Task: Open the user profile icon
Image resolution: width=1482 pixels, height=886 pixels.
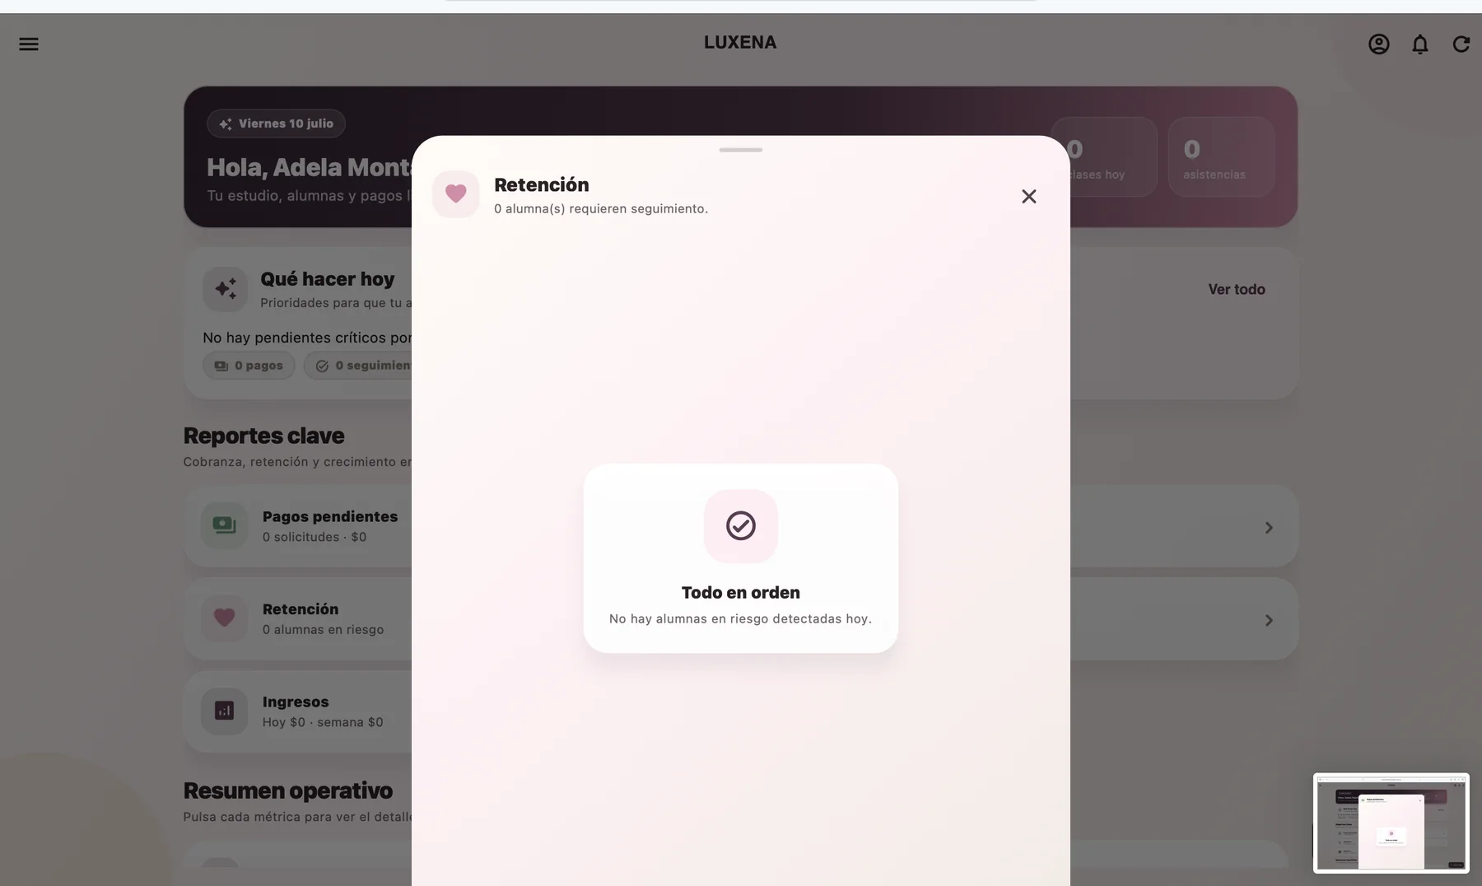Action: tap(1379, 44)
